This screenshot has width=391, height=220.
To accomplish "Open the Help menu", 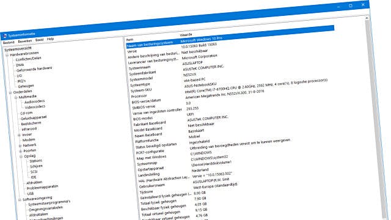I will [50, 39].
